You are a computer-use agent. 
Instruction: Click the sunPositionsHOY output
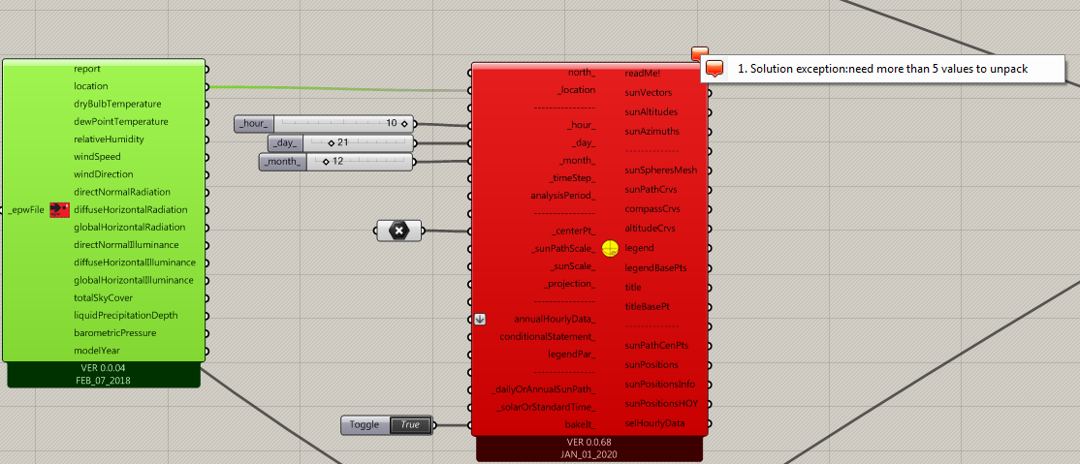[660, 403]
